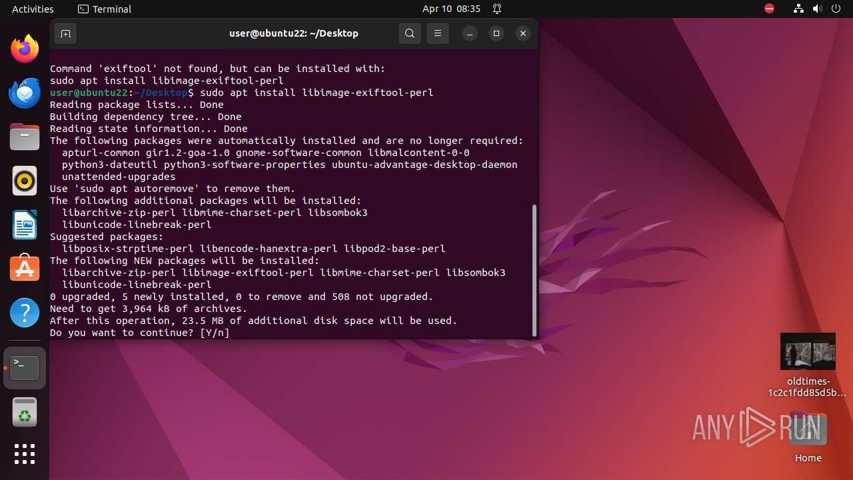Click the red notification indicator in top bar
The image size is (853, 480).
[x=770, y=9]
